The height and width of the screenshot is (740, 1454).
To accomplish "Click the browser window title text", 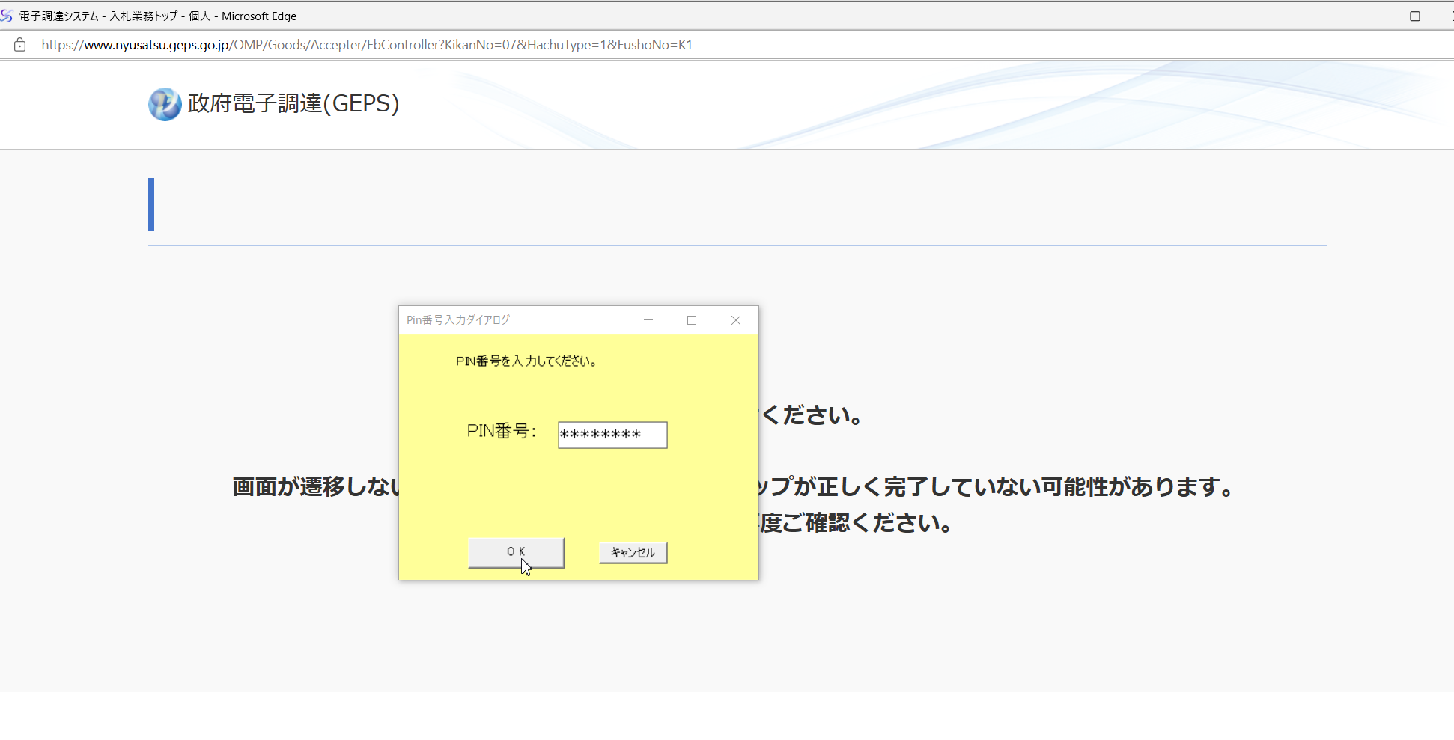I will tap(158, 16).
